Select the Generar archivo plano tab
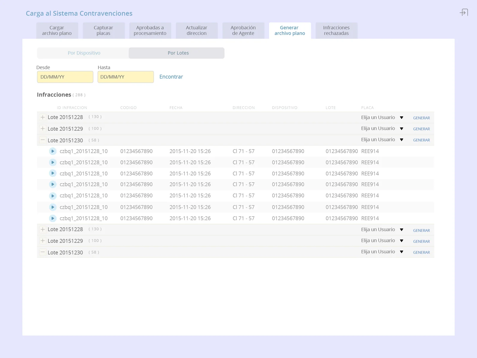The image size is (477, 358). point(290,30)
